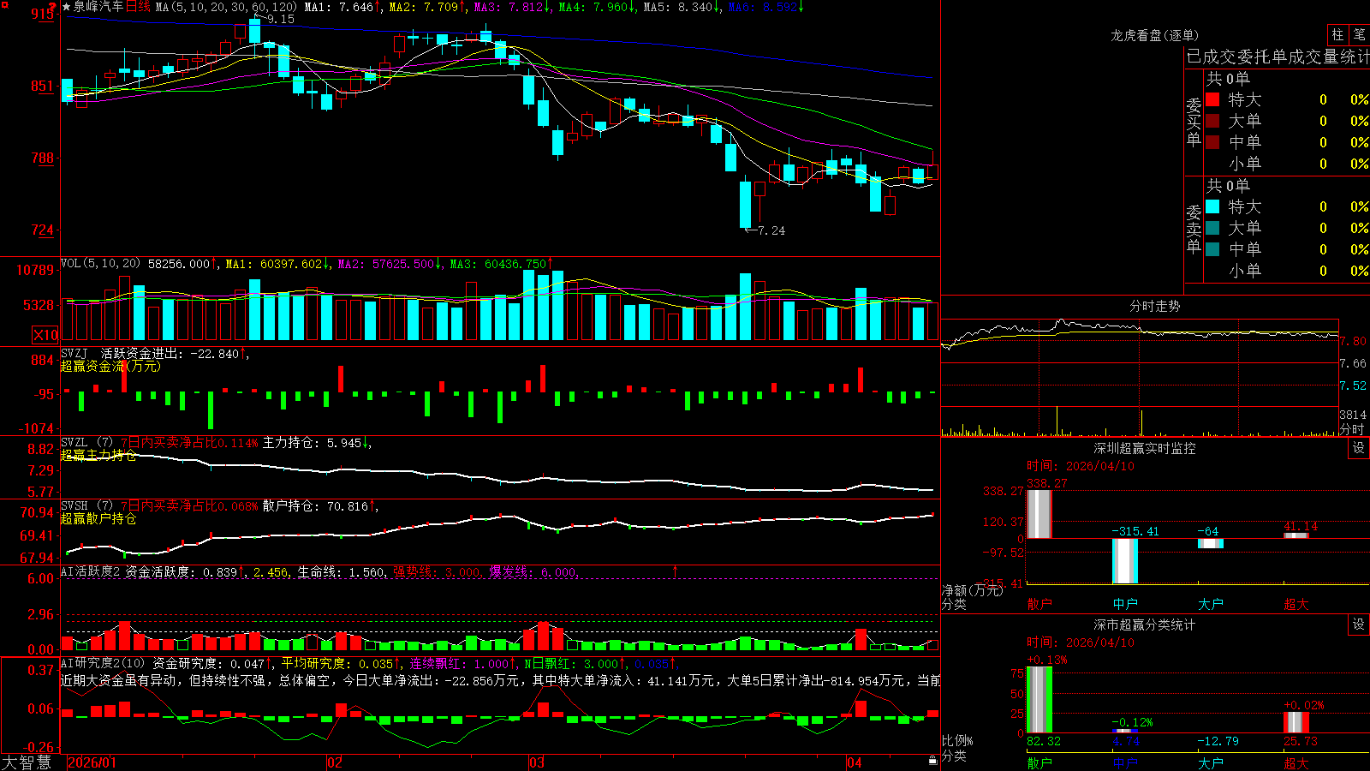Click the 788 price axis label

[42, 158]
